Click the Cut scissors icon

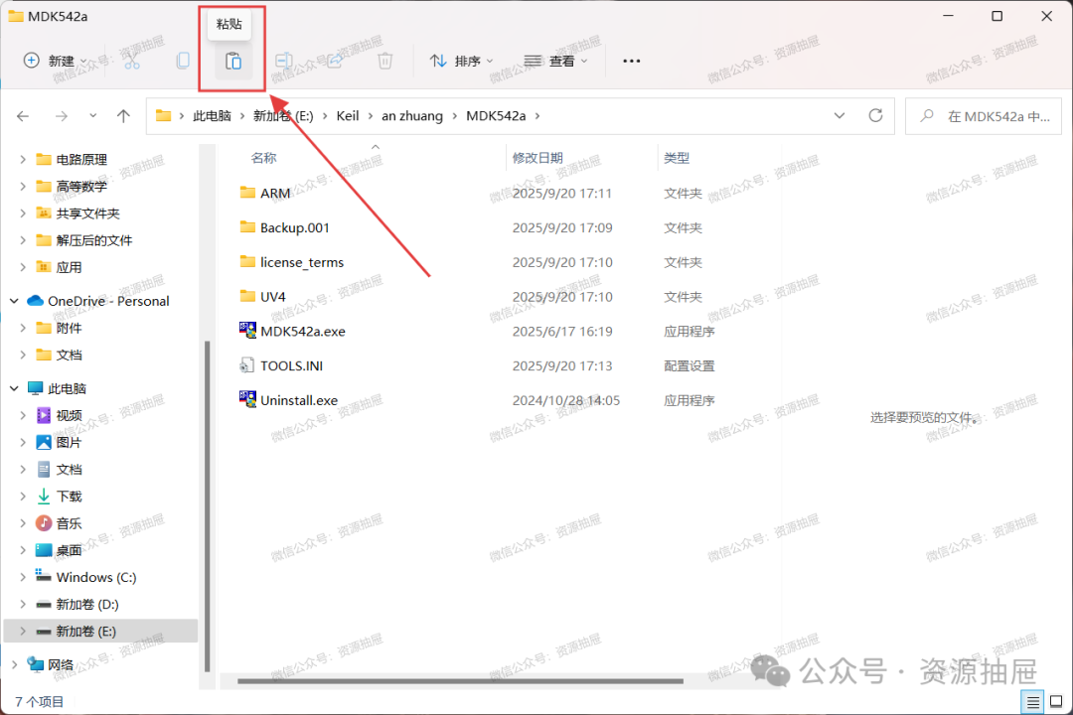tap(132, 61)
